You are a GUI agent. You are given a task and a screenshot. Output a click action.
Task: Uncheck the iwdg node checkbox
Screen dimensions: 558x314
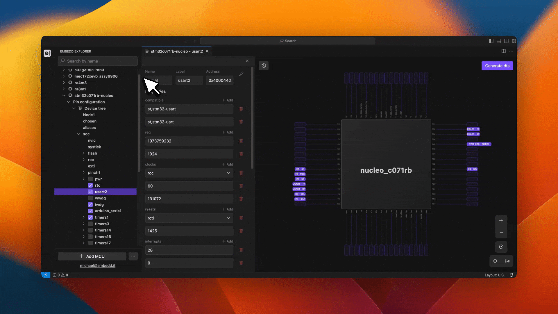tap(90, 205)
